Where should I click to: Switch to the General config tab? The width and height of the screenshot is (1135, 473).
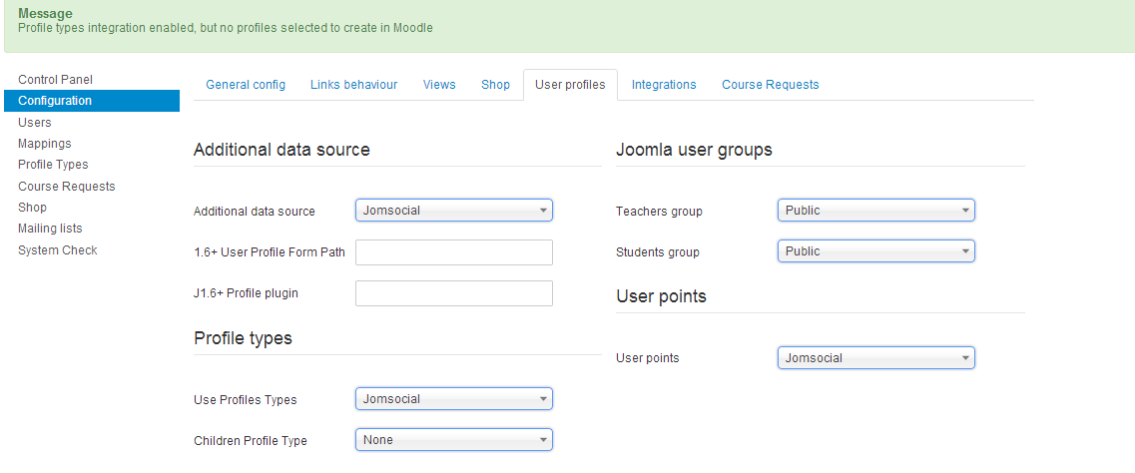coord(246,85)
